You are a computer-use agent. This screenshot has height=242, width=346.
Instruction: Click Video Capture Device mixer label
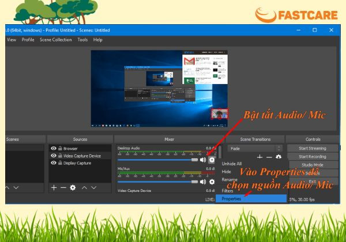click(134, 191)
